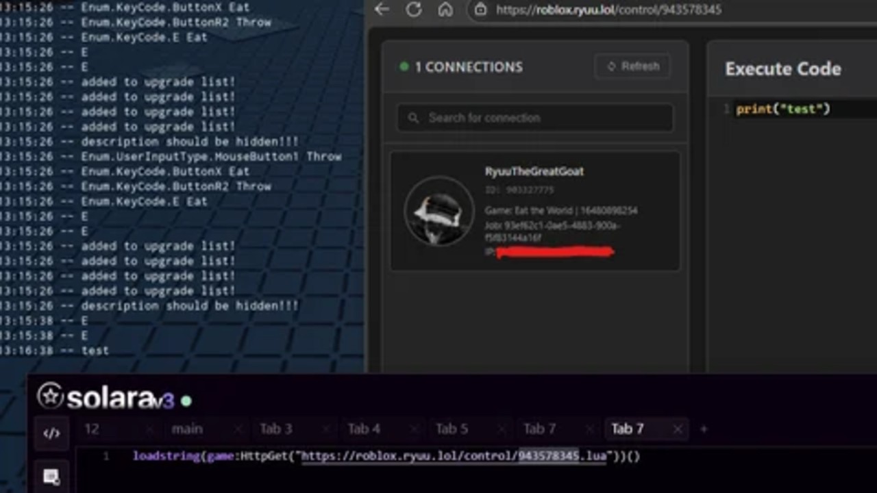Click the Job: 93ef62c1 identifier text
The image size is (877, 493).
552,231
